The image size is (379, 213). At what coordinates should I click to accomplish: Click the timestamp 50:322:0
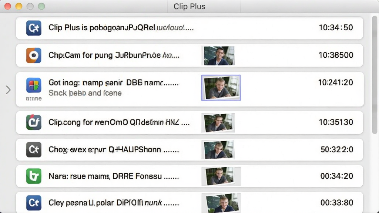pyautogui.click(x=337, y=149)
